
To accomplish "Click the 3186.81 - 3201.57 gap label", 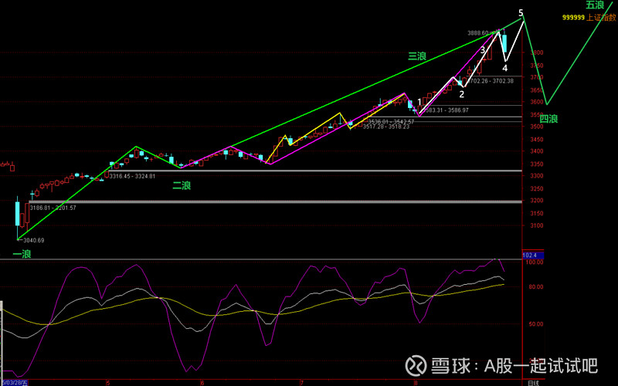I will [x=53, y=208].
